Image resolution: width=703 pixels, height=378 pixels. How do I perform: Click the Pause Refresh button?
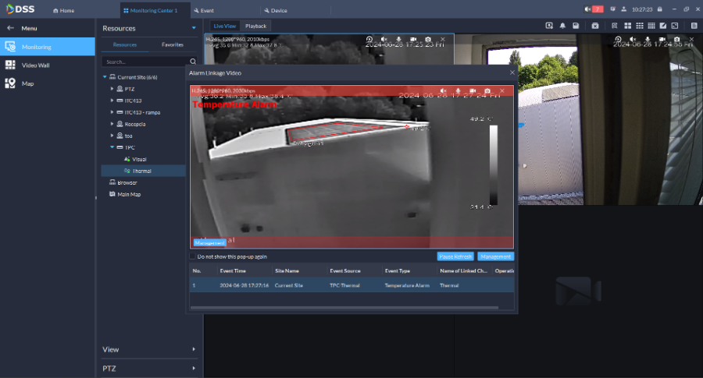(x=455, y=256)
